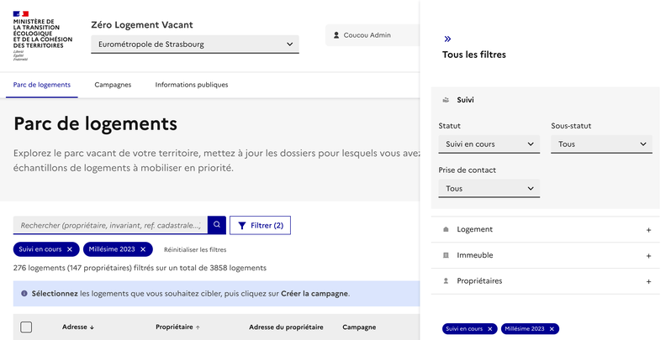This screenshot has height=340, width=671.
Task: Sort by Propriétaire using the up arrow
Action: click(198, 327)
